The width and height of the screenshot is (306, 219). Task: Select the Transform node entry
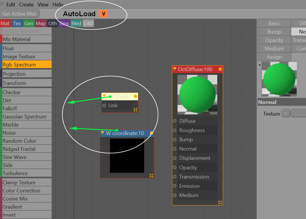pyautogui.click(x=26, y=83)
